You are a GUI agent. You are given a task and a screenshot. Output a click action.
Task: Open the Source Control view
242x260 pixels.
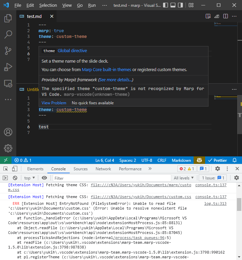click(8, 51)
